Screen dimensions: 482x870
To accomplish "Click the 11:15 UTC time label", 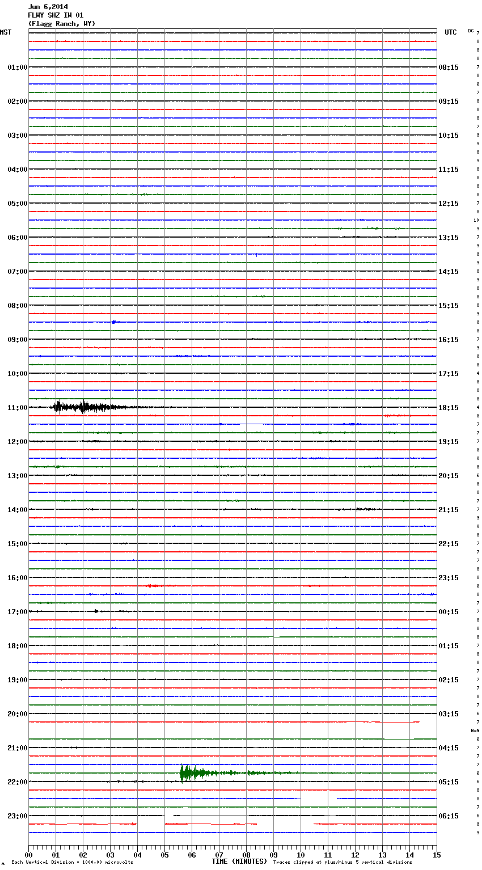I will coord(449,170).
